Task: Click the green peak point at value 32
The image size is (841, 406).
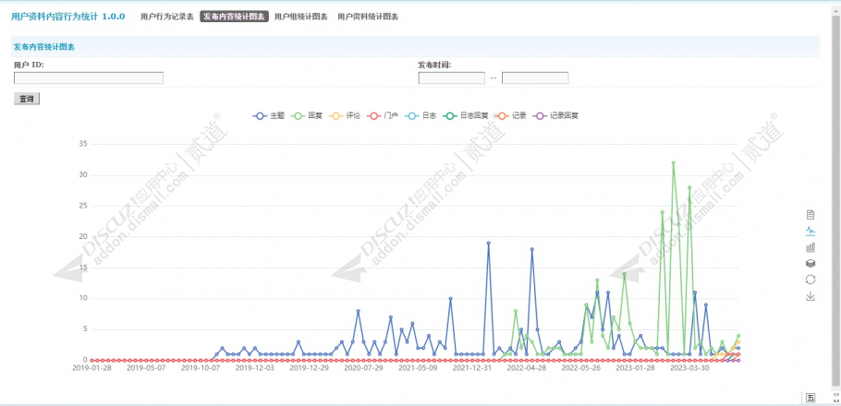Action: point(673,162)
